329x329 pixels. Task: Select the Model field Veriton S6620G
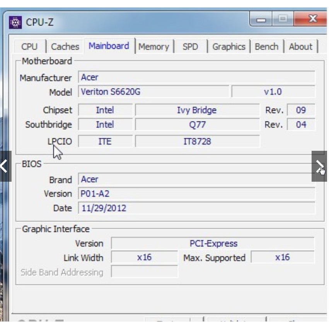click(x=153, y=92)
